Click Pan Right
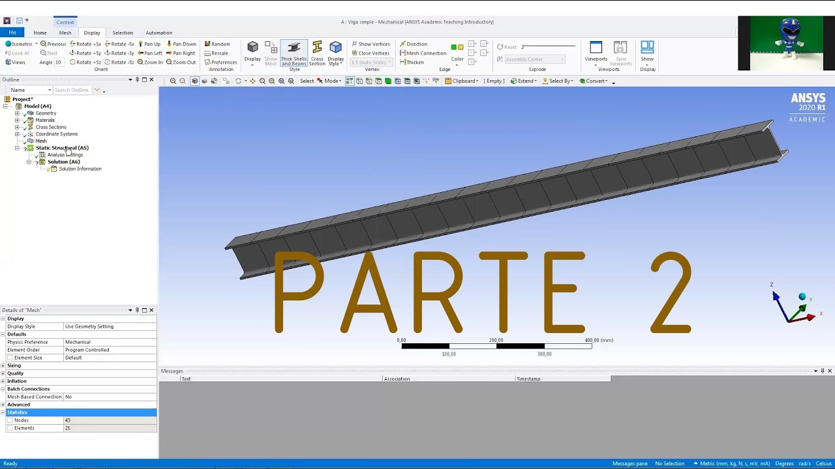The width and height of the screenshot is (835, 469). (x=181, y=53)
